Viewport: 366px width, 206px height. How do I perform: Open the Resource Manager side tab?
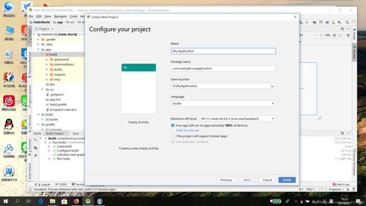pyautogui.click(x=30, y=64)
